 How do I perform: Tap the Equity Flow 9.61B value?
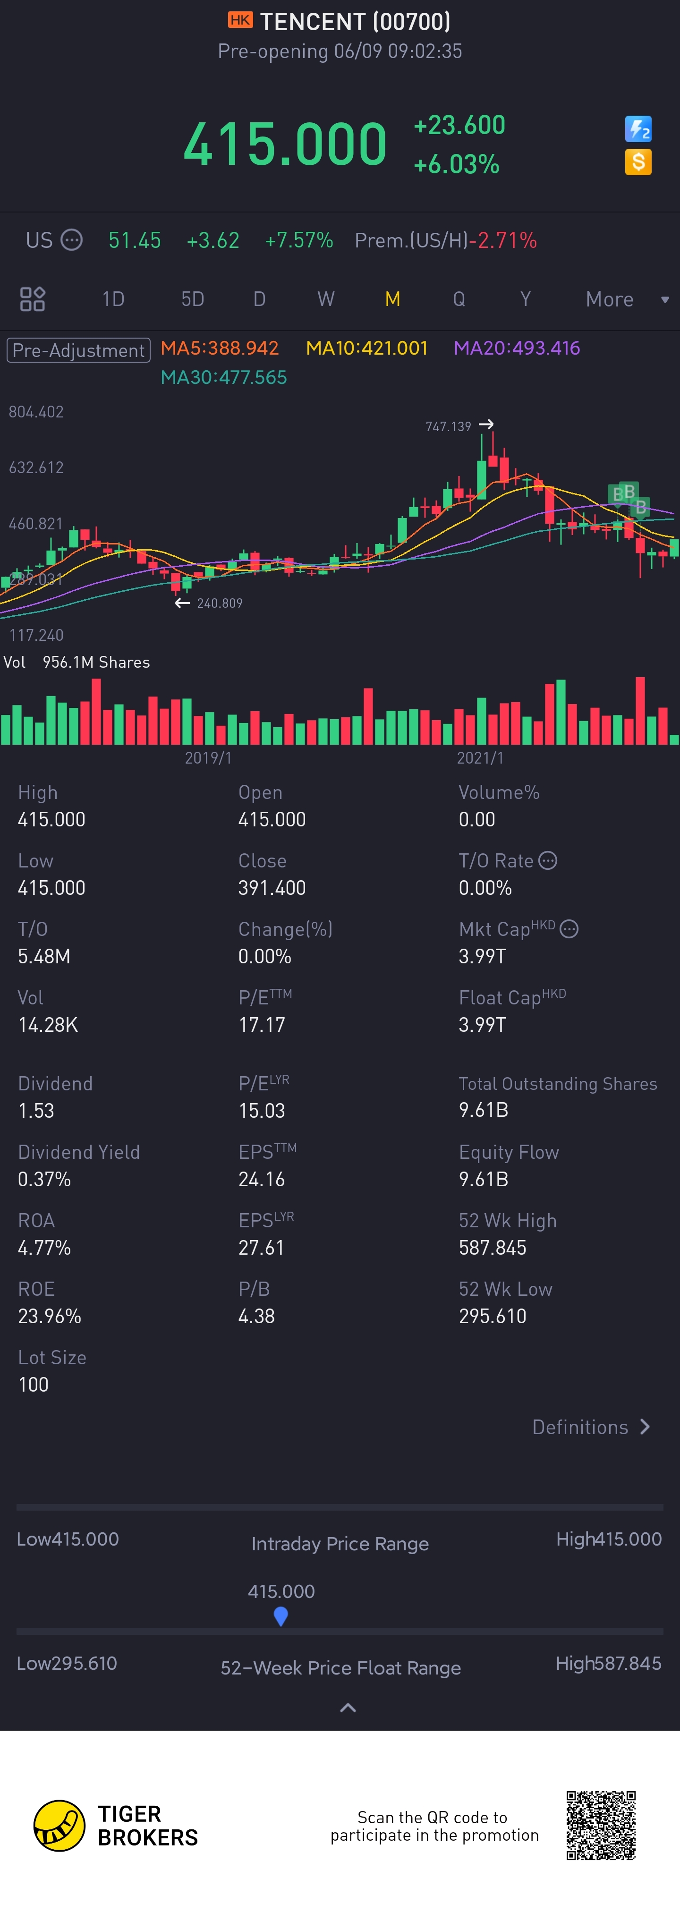(x=484, y=1179)
